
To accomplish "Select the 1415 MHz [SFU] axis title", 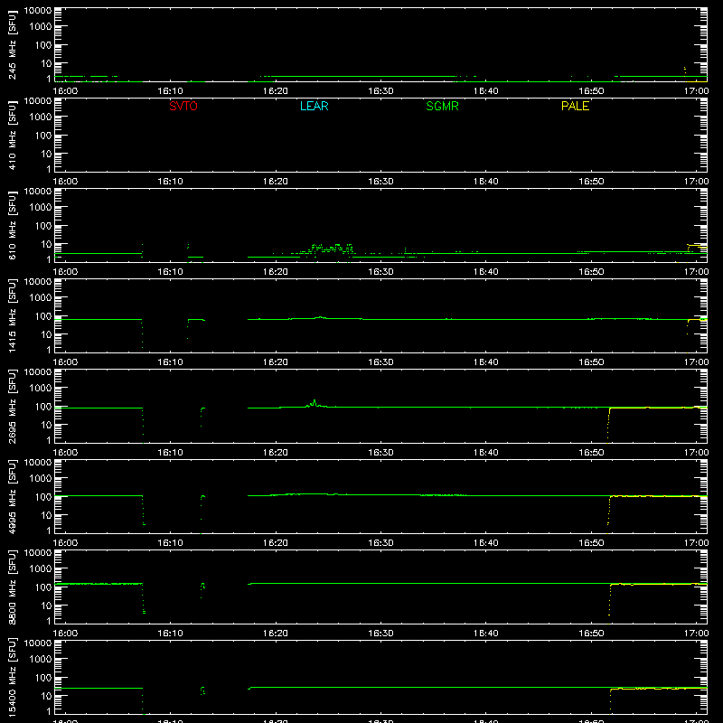I will [x=12, y=315].
